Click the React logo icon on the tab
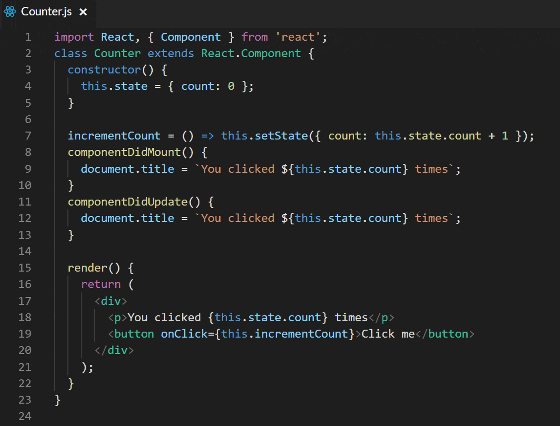The width and height of the screenshot is (560, 426). [x=9, y=11]
